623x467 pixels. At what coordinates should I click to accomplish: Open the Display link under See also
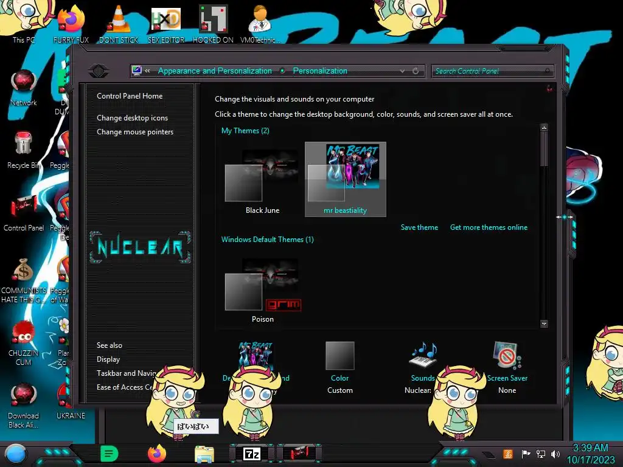click(108, 359)
